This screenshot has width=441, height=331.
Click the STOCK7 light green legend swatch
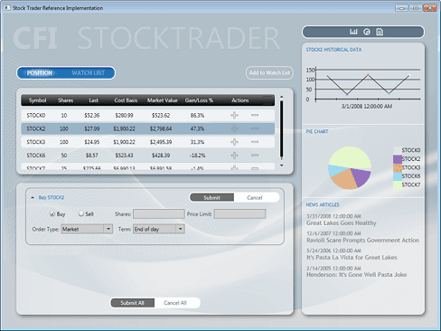pyautogui.click(x=398, y=184)
